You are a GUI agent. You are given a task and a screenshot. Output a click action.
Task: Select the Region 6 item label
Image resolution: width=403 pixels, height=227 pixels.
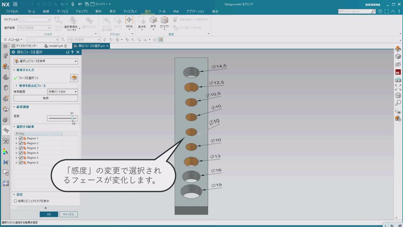[32, 162]
